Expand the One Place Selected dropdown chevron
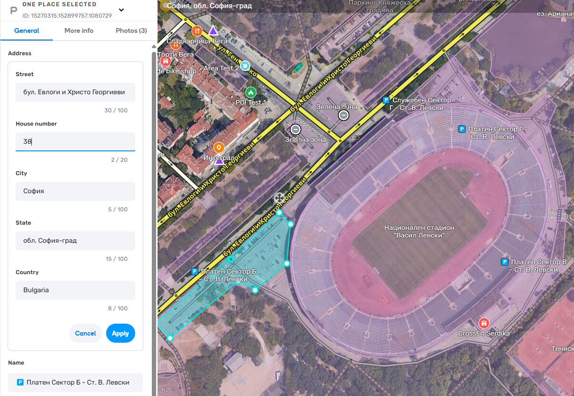Screen dimensions: 574x396 [x=121, y=10]
